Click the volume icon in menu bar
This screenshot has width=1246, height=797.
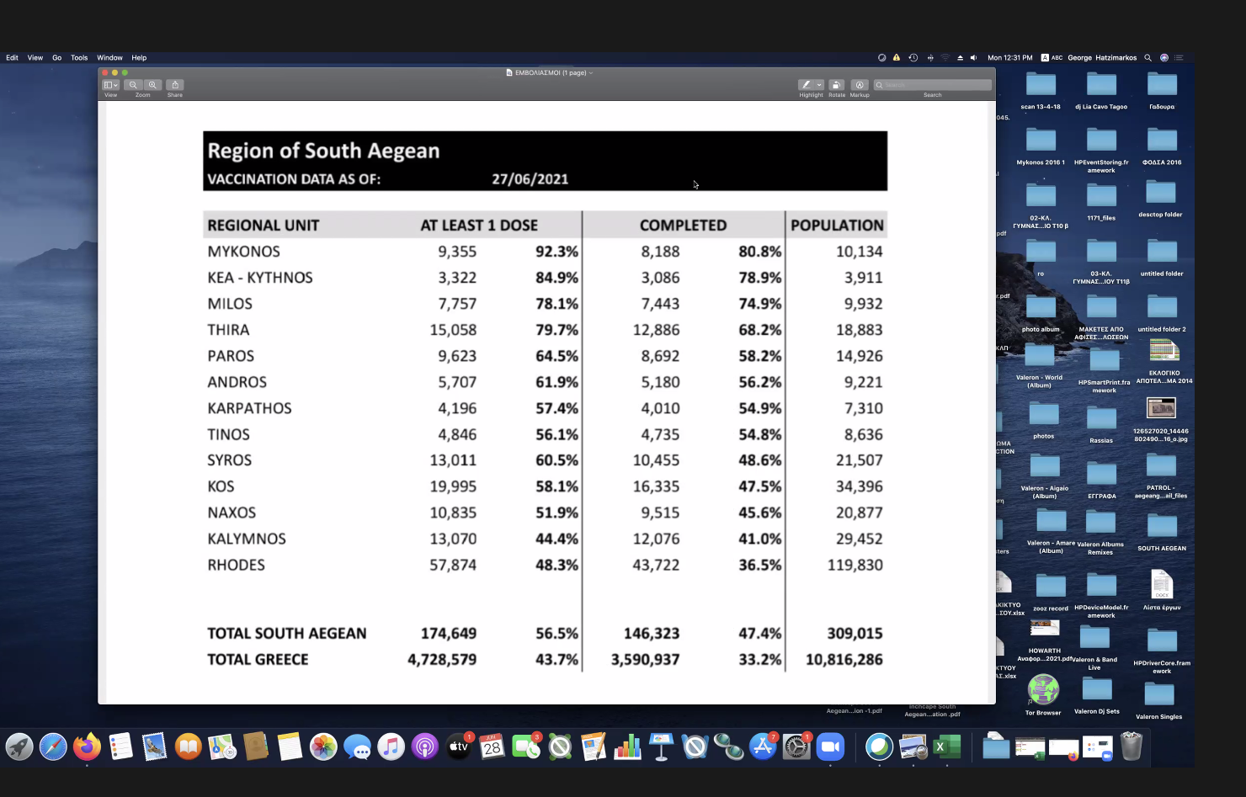[973, 58]
